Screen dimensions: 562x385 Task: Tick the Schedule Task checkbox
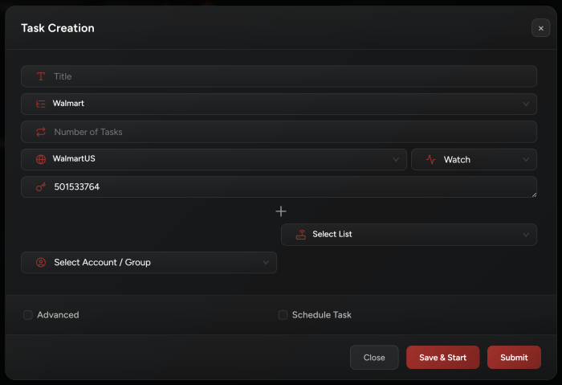(283, 315)
